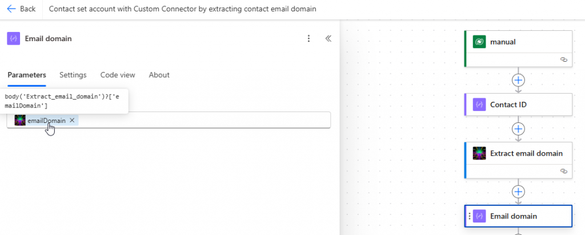Click the emailDomain dynamic content token
The image size is (585, 235).
pyautogui.click(x=46, y=120)
